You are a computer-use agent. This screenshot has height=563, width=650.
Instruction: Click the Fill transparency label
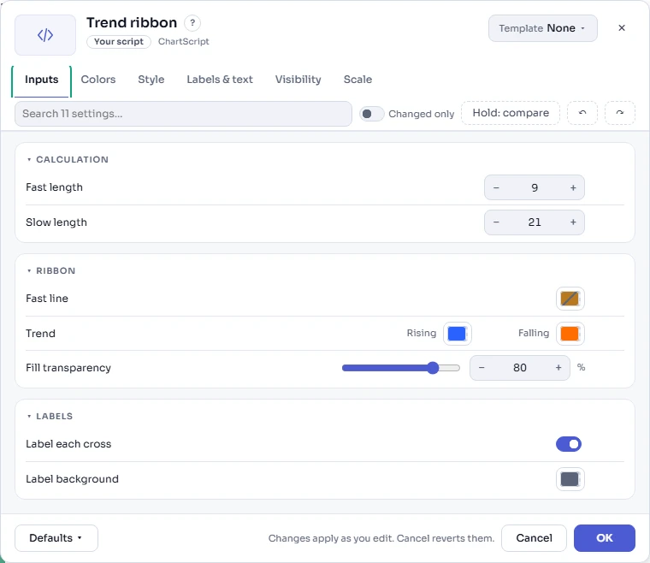(68, 368)
